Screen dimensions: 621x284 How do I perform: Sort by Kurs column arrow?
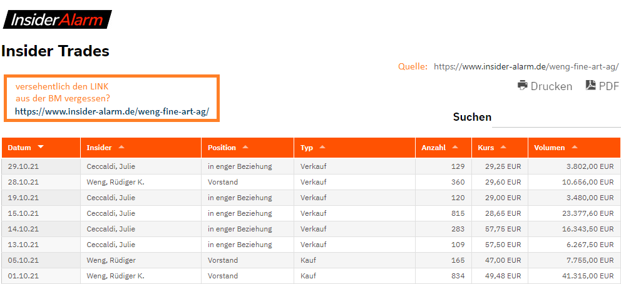click(503, 147)
